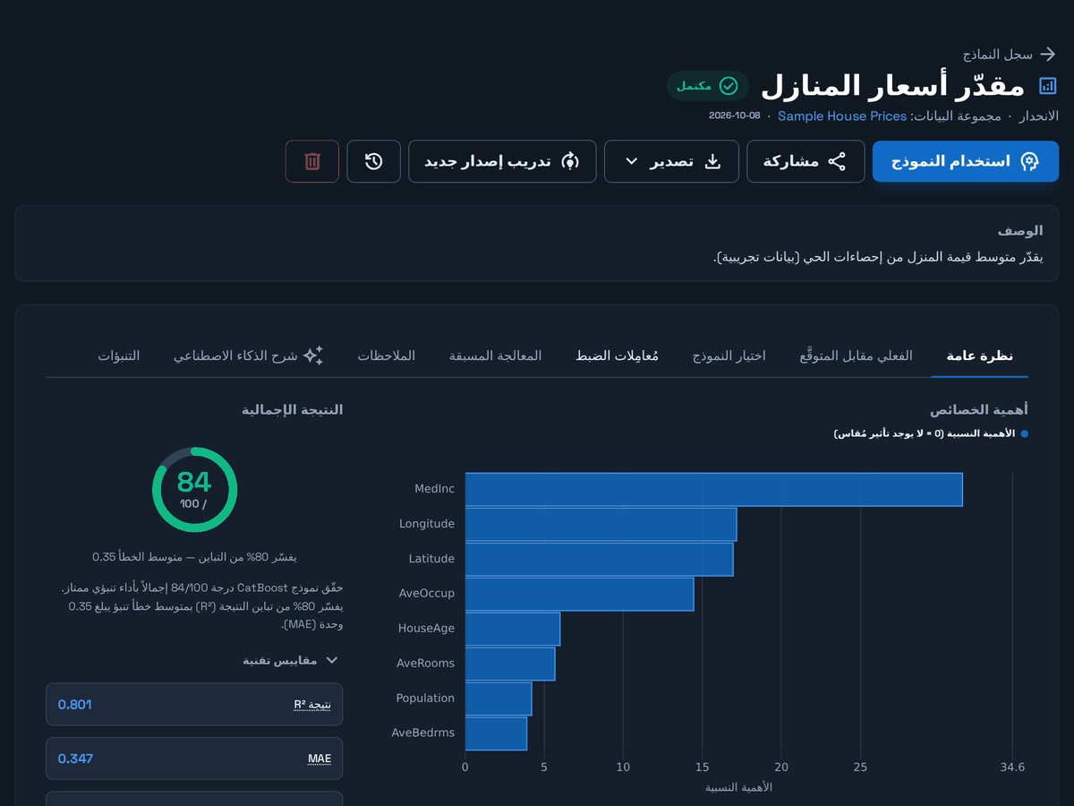
Task: Click the download tray icon in تصدير
Action: point(713,161)
